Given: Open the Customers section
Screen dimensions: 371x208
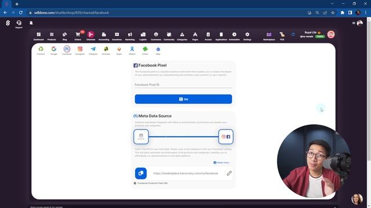Looking at the screenshot, I should click(x=156, y=36).
